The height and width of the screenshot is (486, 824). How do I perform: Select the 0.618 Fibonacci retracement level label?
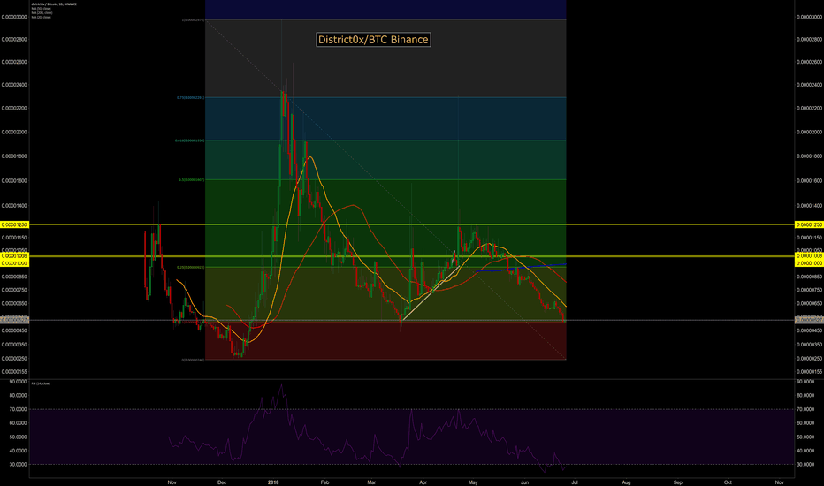click(190, 140)
